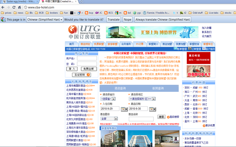Open the 'bd' Blogger bookmark
Viewport: 236px width, 147px height.
click(127, 13)
